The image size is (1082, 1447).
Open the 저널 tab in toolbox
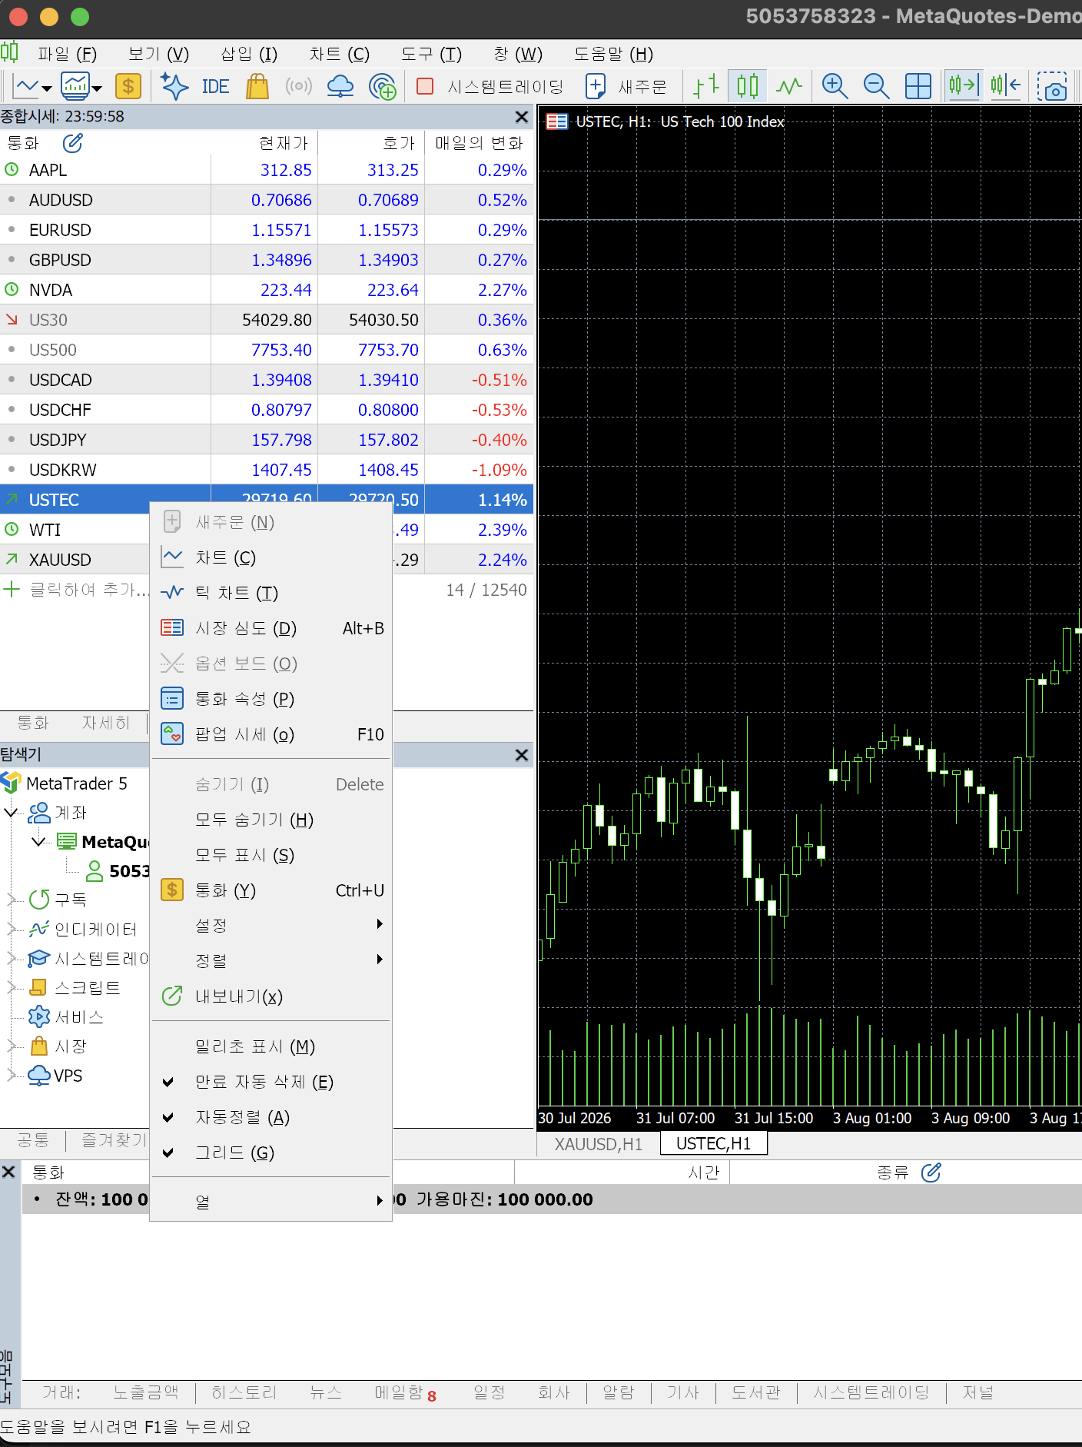(978, 1393)
